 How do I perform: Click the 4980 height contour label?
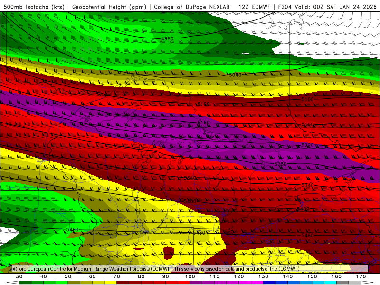click(167, 38)
